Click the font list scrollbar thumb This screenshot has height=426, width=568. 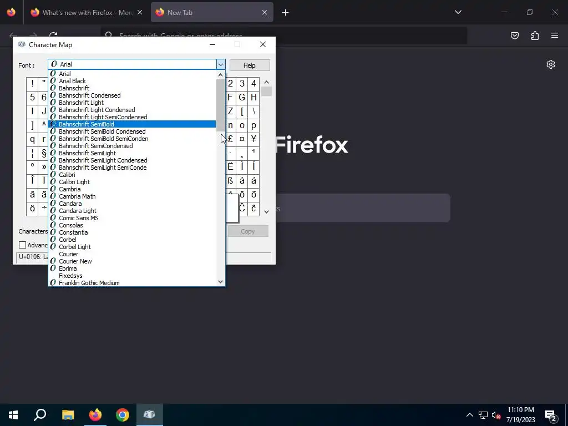coord(220,106)
